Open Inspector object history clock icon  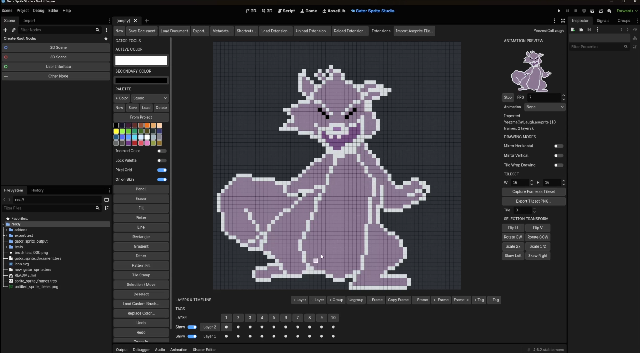point(635,29)
